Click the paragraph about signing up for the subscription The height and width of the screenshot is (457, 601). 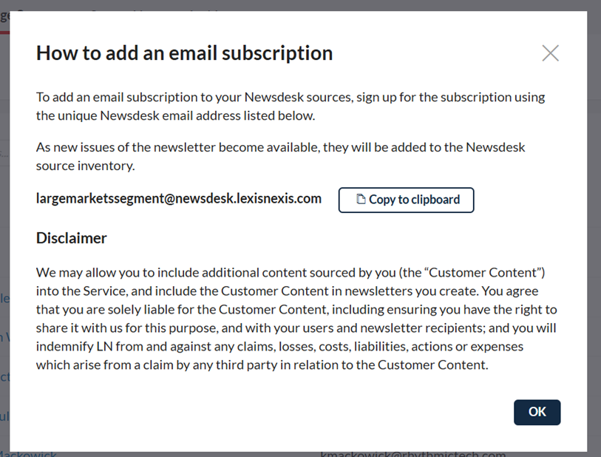point(291,106)
